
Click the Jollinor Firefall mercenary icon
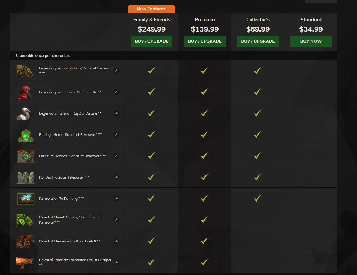tap(25, 241)
